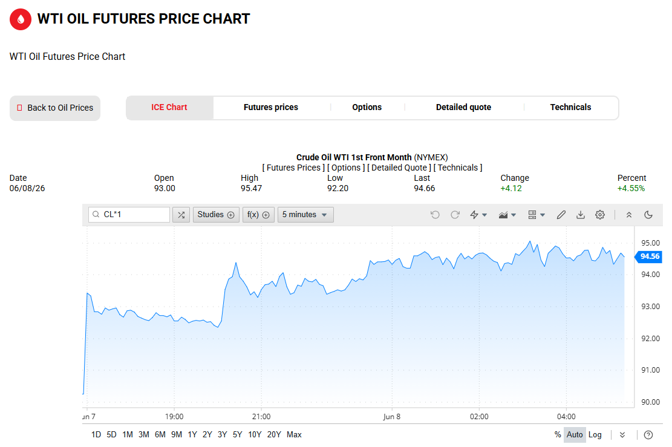Open chart settings gear icon
672x447 pixels.
[600, 215]
